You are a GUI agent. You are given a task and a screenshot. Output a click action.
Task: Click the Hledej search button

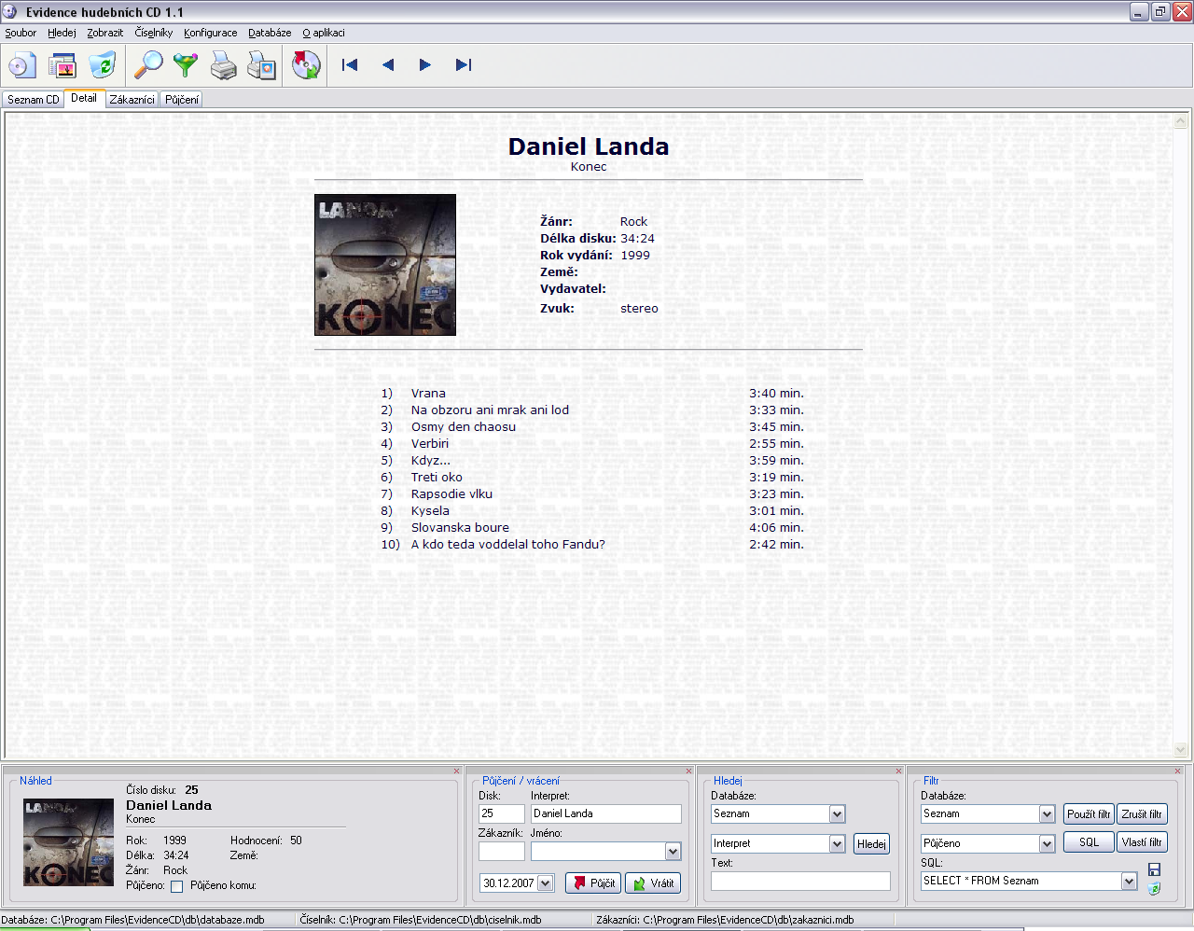(871, 844)
